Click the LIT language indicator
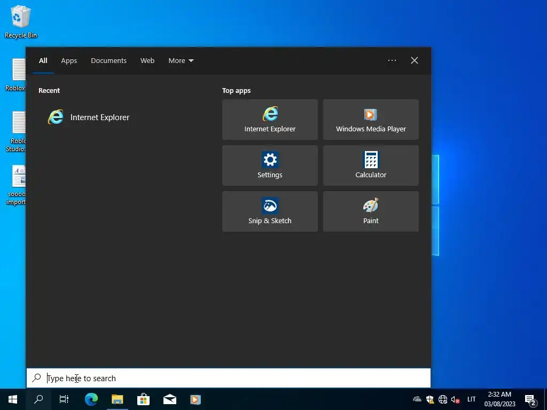 click(x=471, y=399)
